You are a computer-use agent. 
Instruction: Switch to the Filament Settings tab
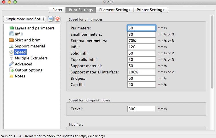pyautogui.click(x=115, y=10)
